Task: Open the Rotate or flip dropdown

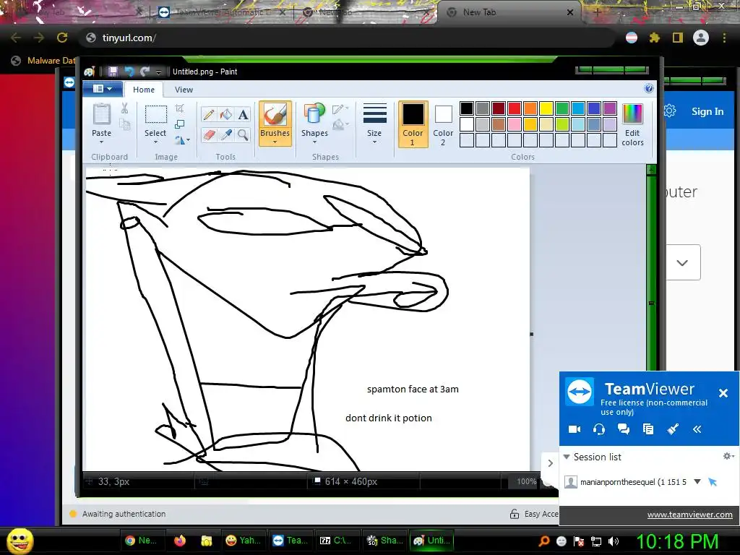Action: click(183, 140)
